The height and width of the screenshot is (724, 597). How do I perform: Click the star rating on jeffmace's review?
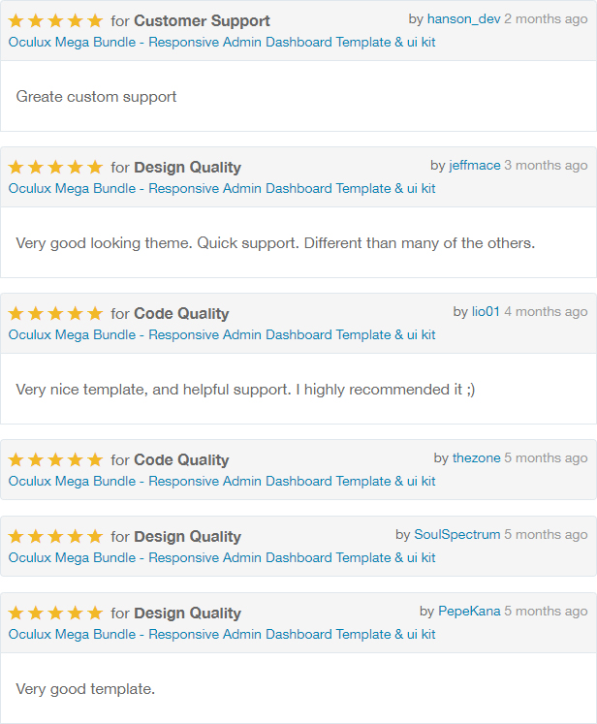pyautogui.click(x=55, y=167)
